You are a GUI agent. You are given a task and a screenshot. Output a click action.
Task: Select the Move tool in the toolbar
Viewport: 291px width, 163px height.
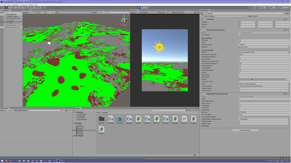6,7
